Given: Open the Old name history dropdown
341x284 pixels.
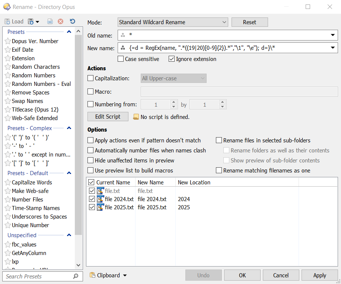Looking at the screenshot, I should coord(333,35).
